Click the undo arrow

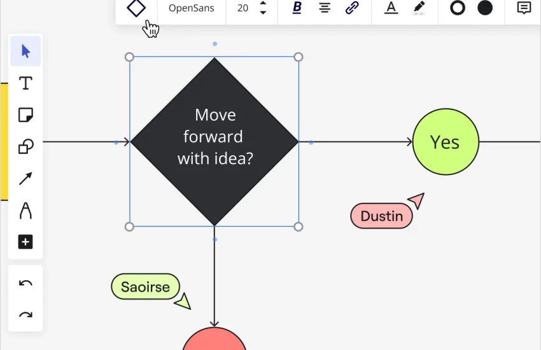click(x=25, y=283)
